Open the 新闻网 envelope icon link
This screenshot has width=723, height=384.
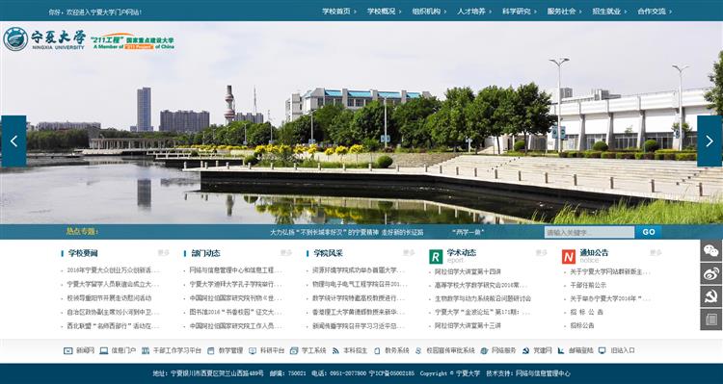[x=67, y=351]
